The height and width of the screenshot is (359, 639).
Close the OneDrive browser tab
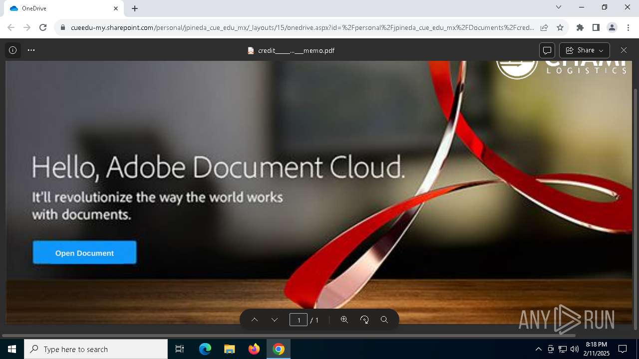coord(116,8)
